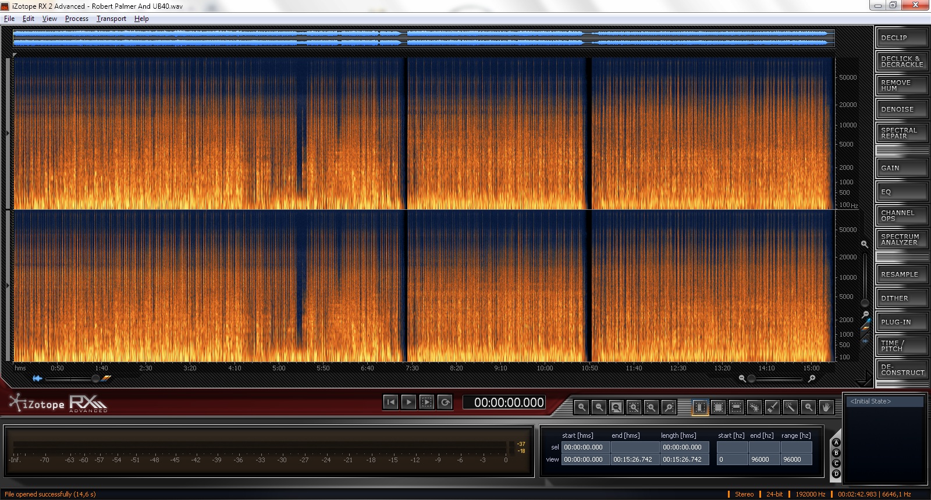This screenshot has height=500, width=931.
Task: Click the Zoom to Selection icon
Action: click(634, 408)
